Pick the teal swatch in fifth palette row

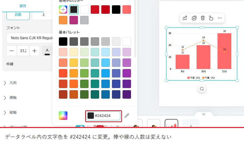(x=95, y=84)
